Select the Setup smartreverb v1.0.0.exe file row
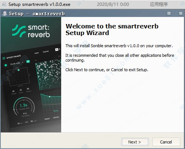Screen dimensions: 185x149 coord(92,4)
